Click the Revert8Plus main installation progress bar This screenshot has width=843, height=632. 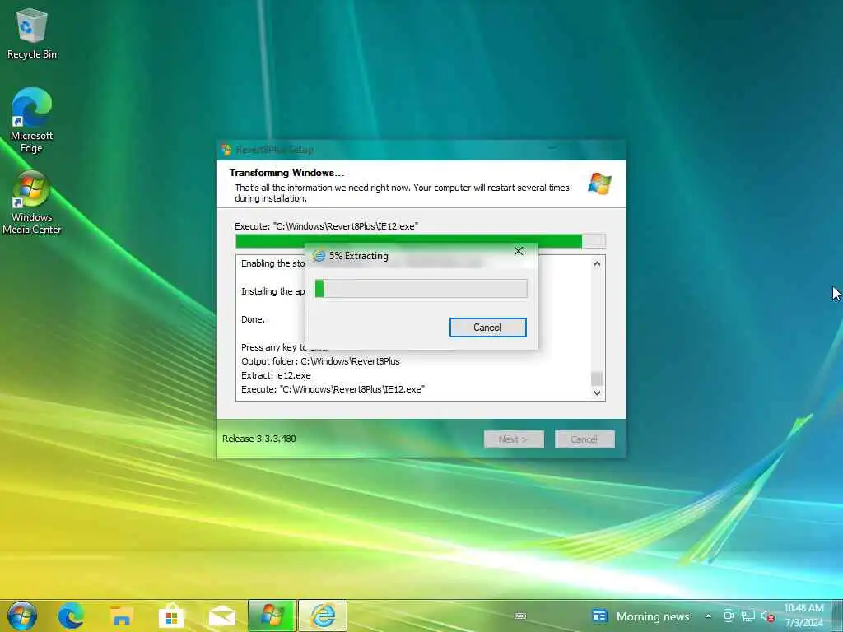coord(421,241)
